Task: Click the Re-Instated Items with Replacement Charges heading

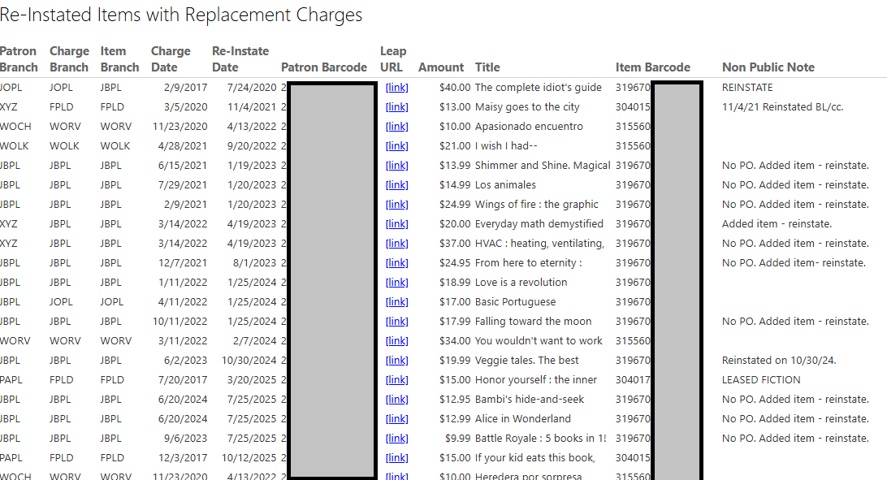Action: point(181,15)
